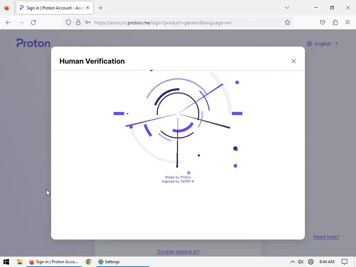Open Firefox application menu

348,23
